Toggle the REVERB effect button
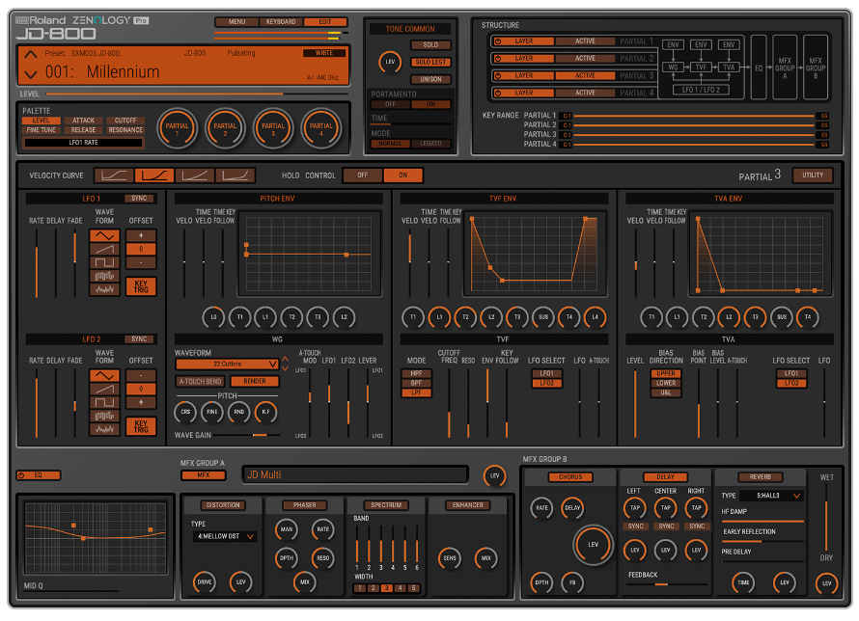Viewport: 859px width, 621px height. click(x=761, y=477)
